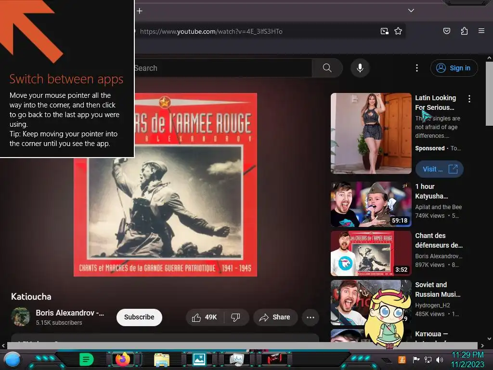493x370 pixels.
Task: Click the Boris Alexandrov channel avatar
Action: (20, 317)
